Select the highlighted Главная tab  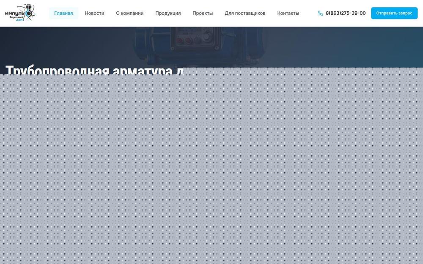pos(63,13)
